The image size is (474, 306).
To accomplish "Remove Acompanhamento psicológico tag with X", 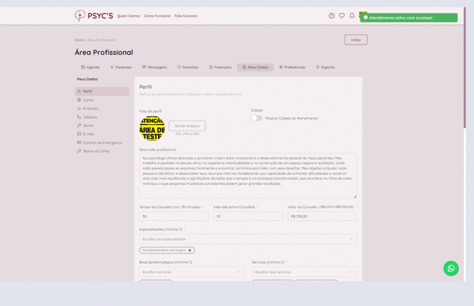I will pyautogui.click(x=190, y=250).
